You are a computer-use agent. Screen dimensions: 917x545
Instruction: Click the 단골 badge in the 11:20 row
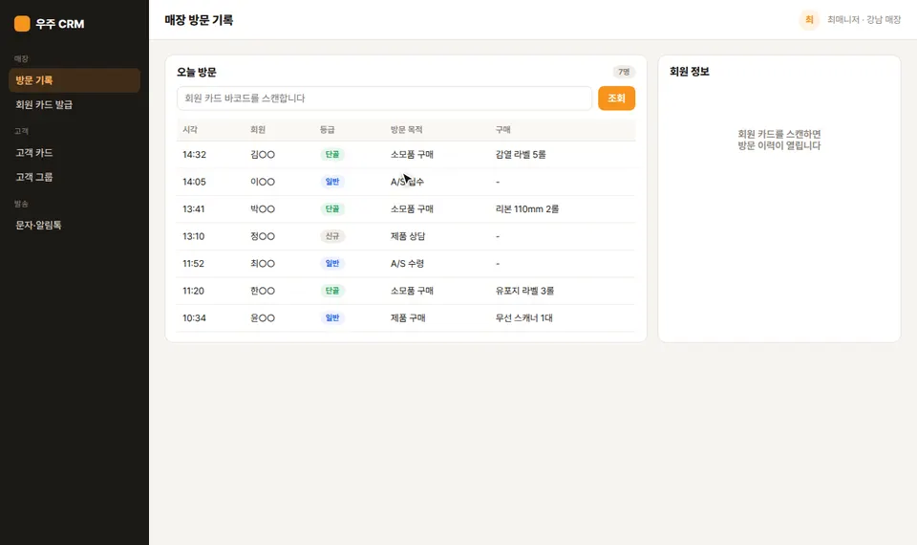[x=332, y=291]
